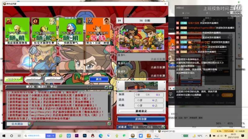
Task: Click chat area help question-mark icon
Action: point(106,87)
